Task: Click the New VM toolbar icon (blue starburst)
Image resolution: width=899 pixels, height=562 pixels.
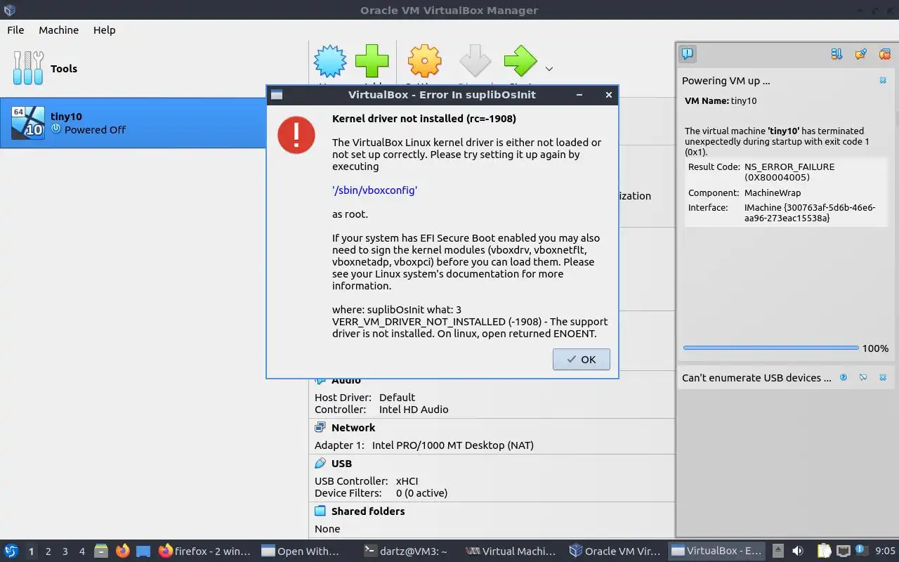Action: [330, 62]
